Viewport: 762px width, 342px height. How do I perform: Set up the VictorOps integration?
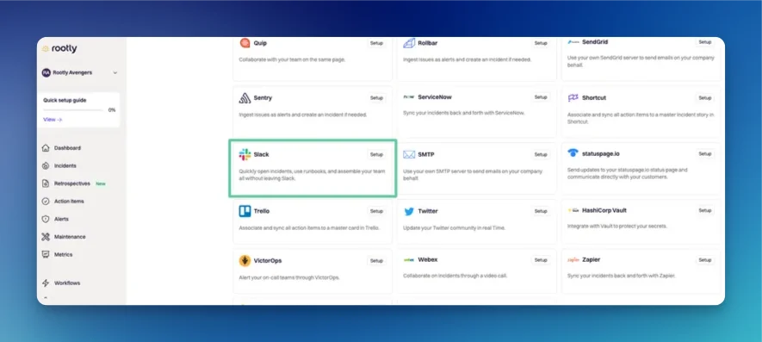tap(376, 261)
